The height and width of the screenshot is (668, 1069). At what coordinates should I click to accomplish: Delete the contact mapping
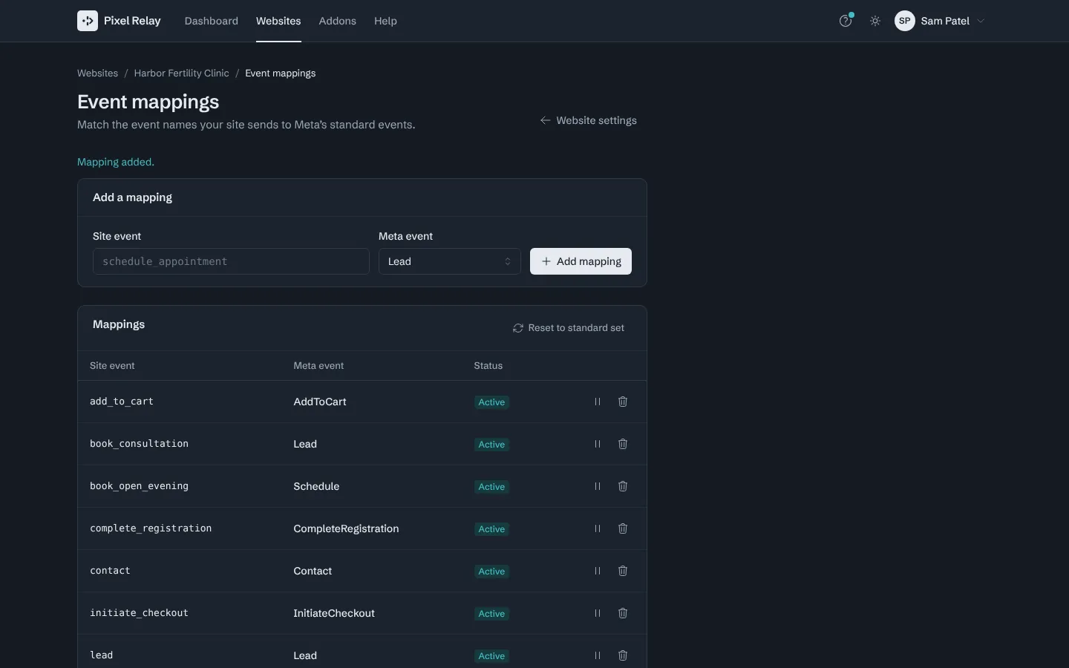coord(623,571)
